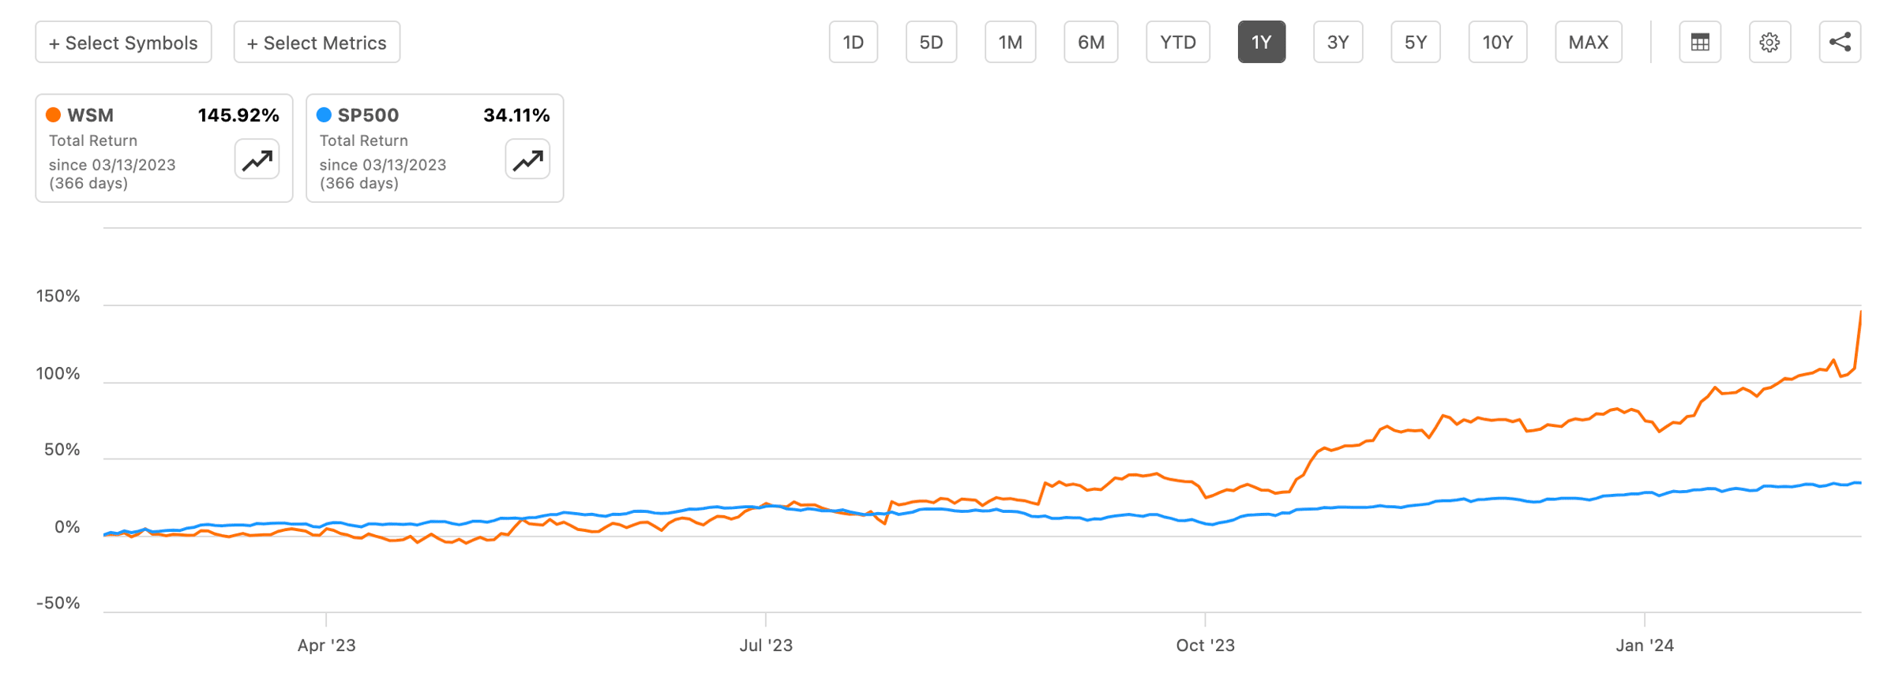Select the 6M range
Screen dimensions: 1895x696
[1090, 43]
